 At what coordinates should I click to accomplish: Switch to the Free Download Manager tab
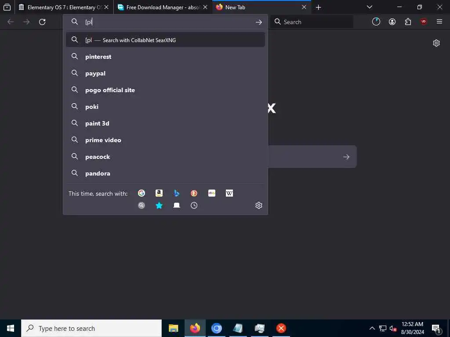pyautogui.click(x=163, y=7)
